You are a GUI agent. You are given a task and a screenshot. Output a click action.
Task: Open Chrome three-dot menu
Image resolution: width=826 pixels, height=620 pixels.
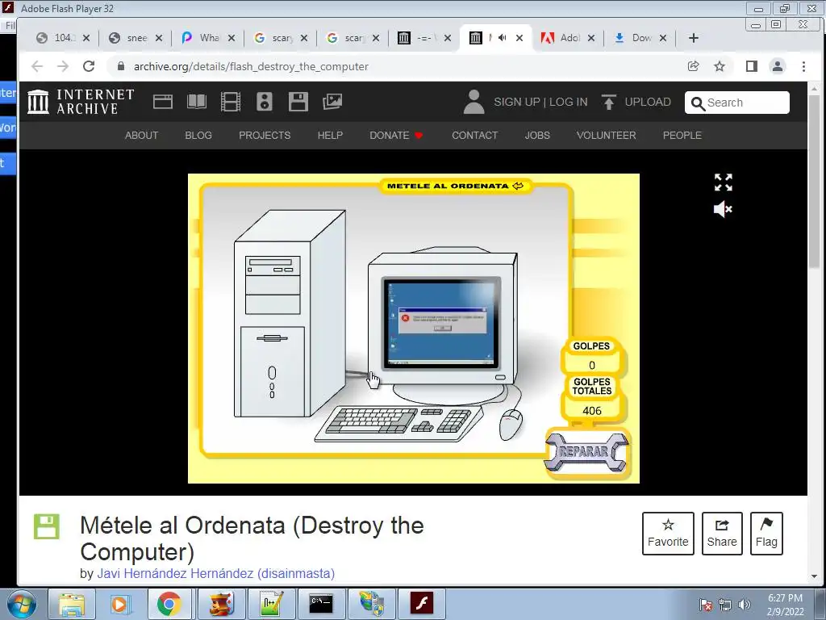click(803, 66)
